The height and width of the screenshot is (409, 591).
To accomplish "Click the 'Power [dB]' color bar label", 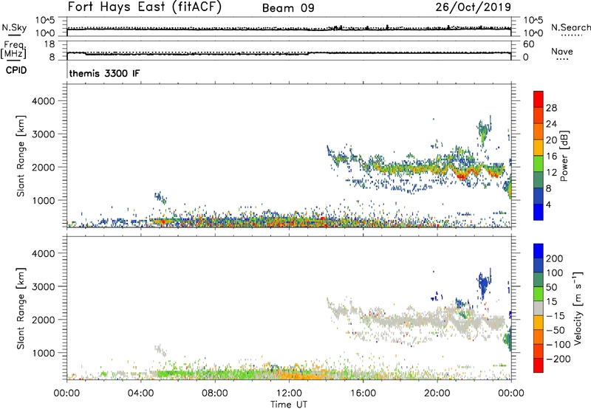I will coord(564,156).
